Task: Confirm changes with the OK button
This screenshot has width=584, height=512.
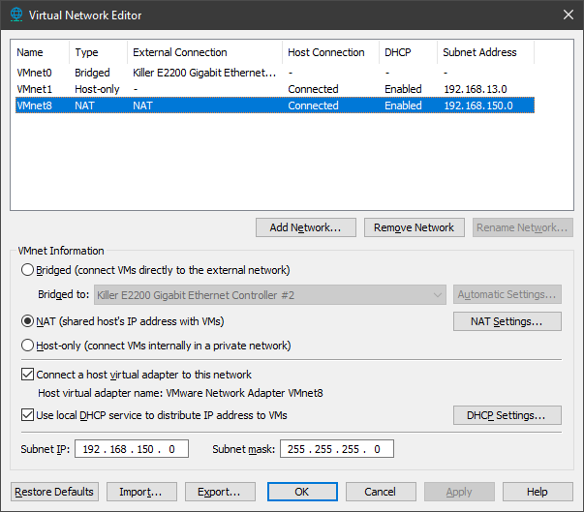Action: [301, 492]
